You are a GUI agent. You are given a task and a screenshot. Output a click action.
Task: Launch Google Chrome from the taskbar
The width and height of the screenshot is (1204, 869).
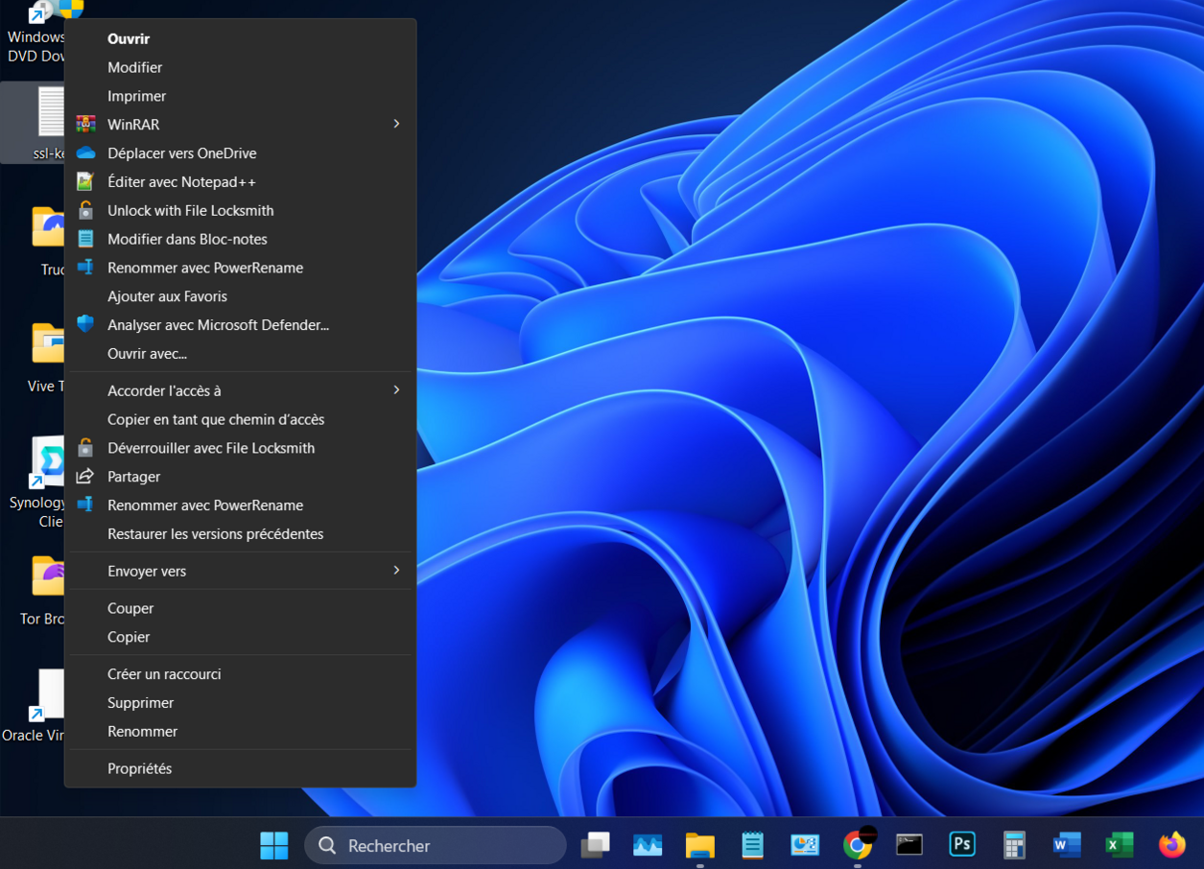tap(857, 844)
